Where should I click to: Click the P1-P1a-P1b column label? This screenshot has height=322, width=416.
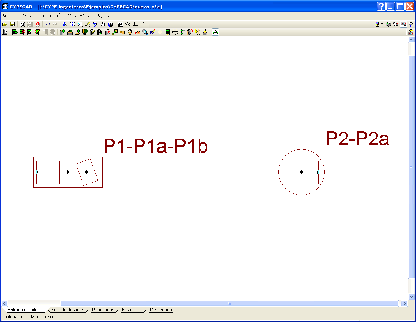(156, 146)
